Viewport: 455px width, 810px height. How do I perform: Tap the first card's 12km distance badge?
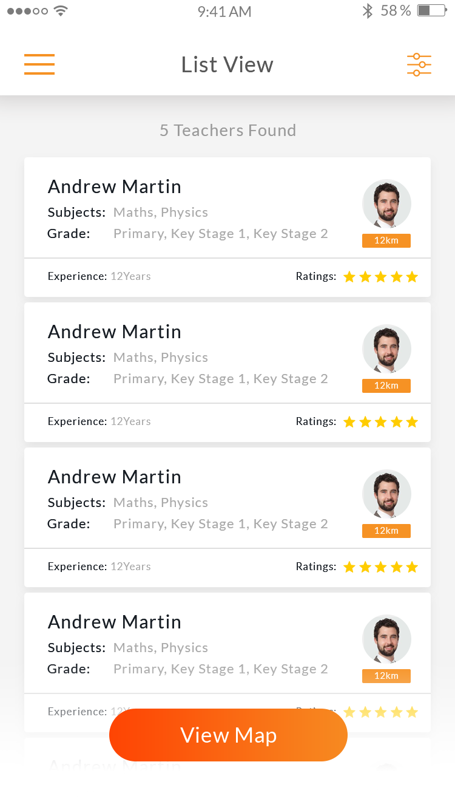coord(386,240)
